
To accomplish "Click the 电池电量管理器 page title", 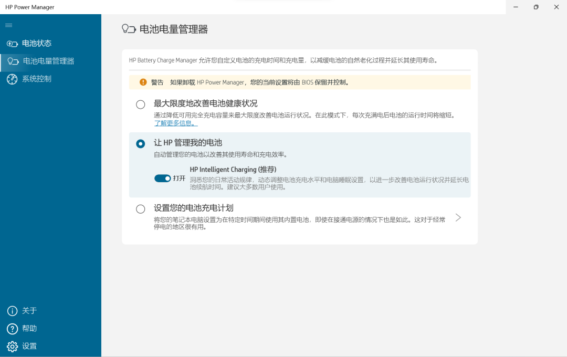I will pos(174,29).
